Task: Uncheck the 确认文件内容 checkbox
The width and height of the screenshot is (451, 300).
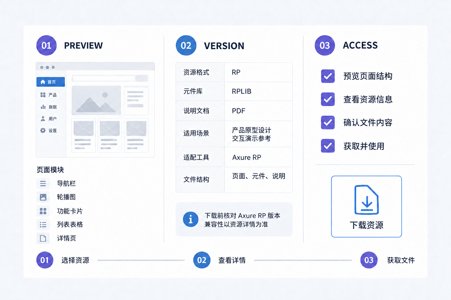Action: coord(328,122)
